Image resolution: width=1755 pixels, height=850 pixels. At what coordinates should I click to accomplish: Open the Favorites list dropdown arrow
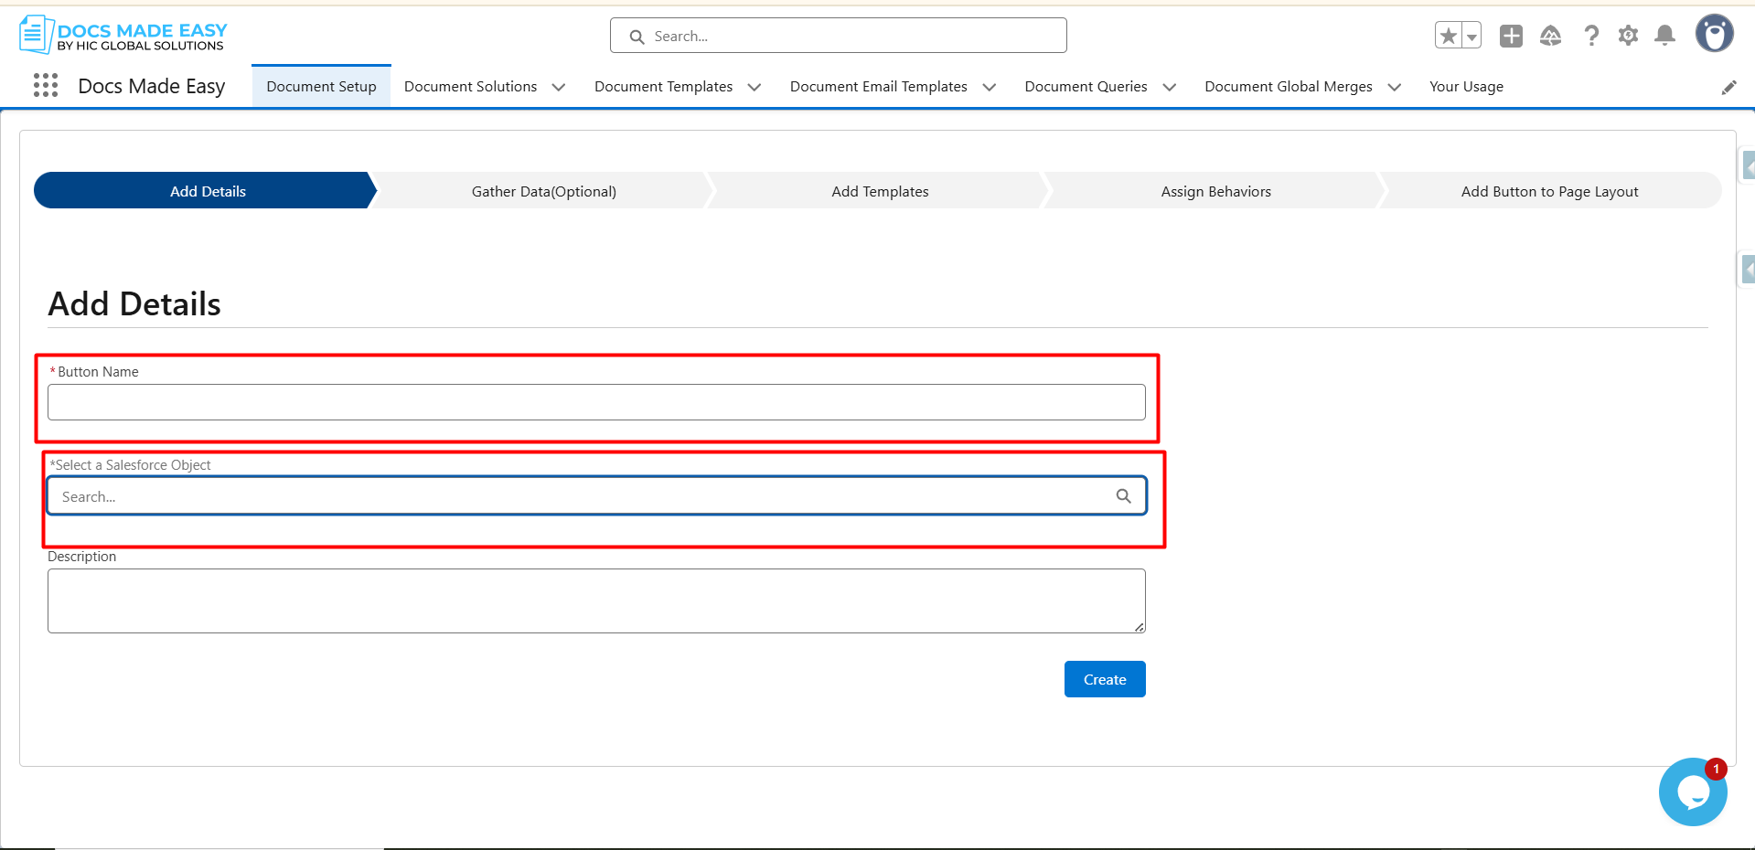click(x=1471, y=37)
